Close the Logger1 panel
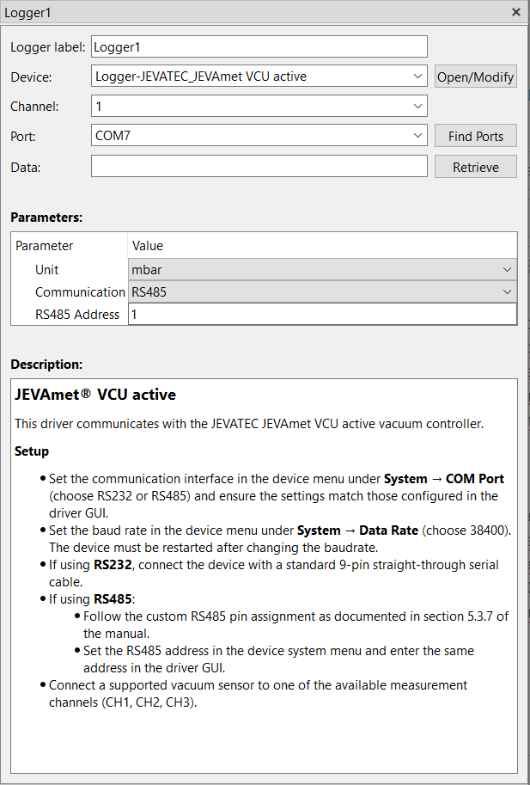Image resolution: width=530 pixels, height=785 pixels. 516,12
